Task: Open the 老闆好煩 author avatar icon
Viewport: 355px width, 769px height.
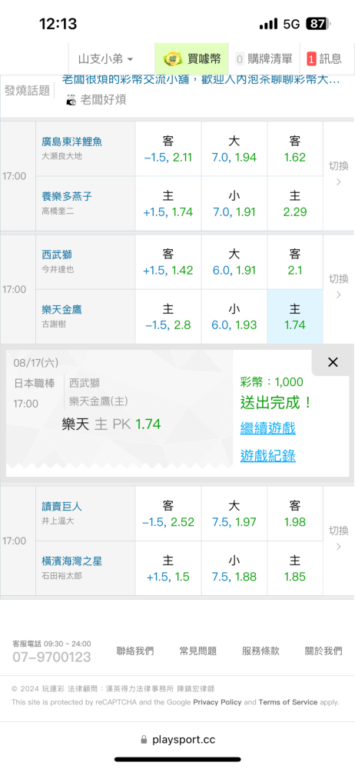Action: [x=71, y=100]
